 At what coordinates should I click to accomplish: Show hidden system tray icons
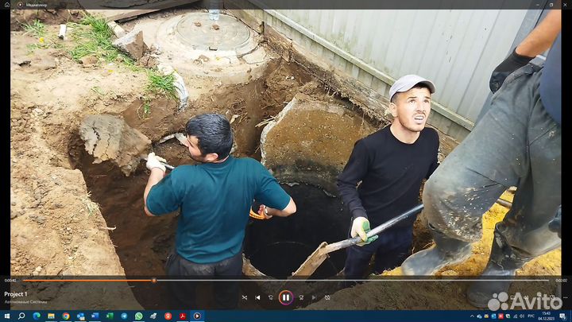click(472, 316)
